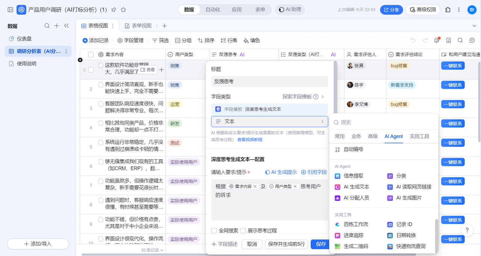Click the blue 保存 button
Screen dimensions: 481x256
pos(321,244)
